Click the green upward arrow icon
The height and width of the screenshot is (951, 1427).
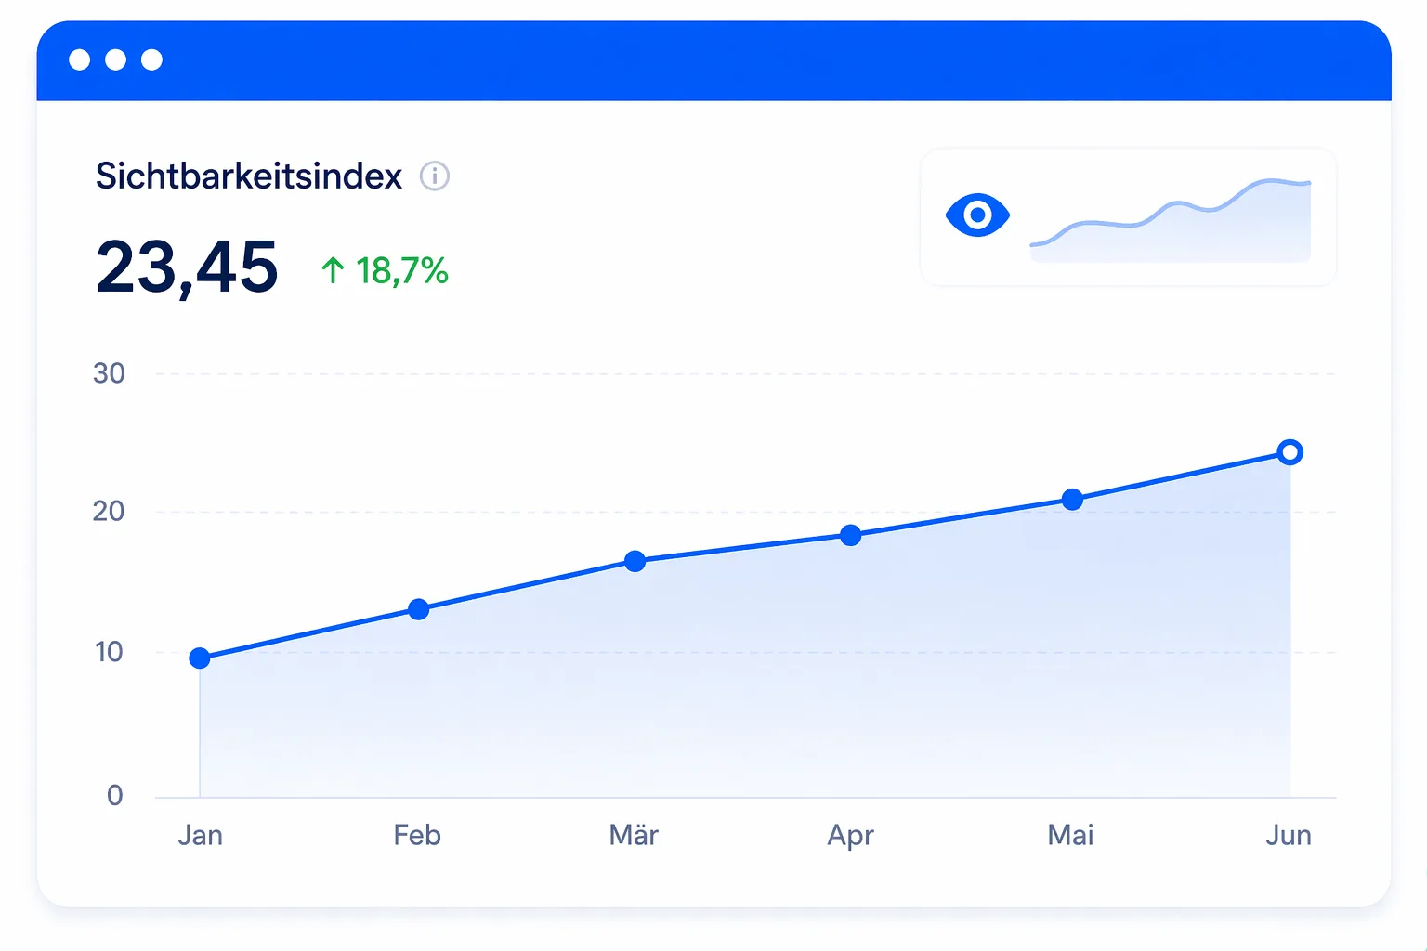(333, 270)
